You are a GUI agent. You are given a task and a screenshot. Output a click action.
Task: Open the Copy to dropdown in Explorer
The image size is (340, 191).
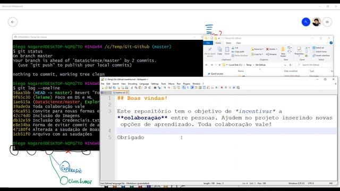[x=257, y=54]
